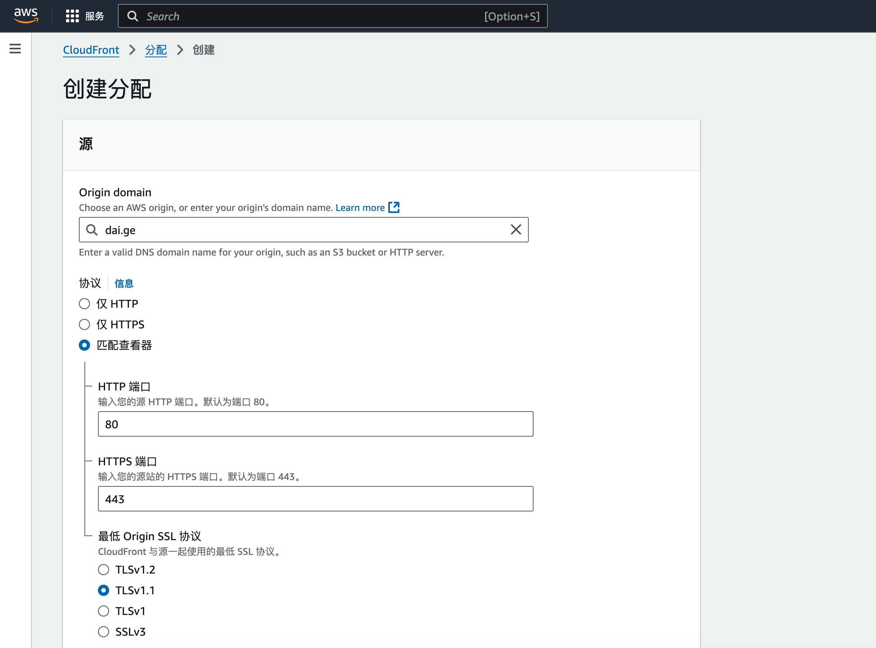Click the HTTP 端口 field showing 80

point(316,424)
